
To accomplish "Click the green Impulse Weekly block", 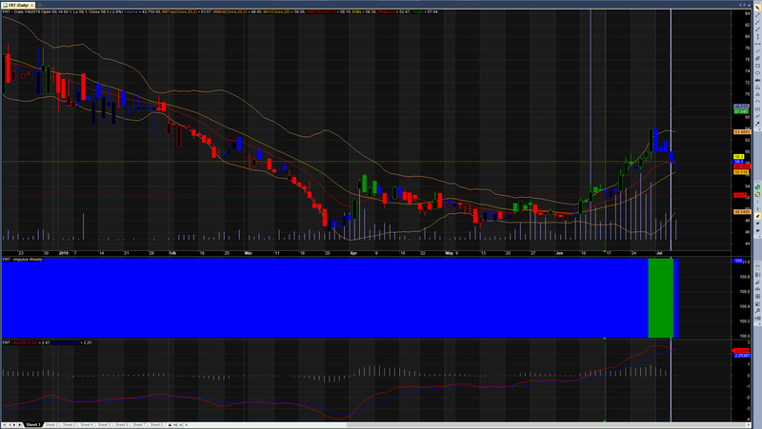I will point(660,298).
